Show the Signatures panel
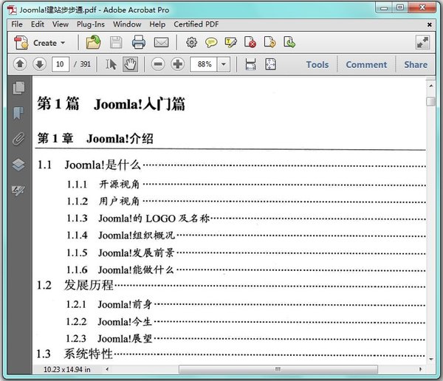Screen dimensions: 443x381 click(x=18, y=190)
